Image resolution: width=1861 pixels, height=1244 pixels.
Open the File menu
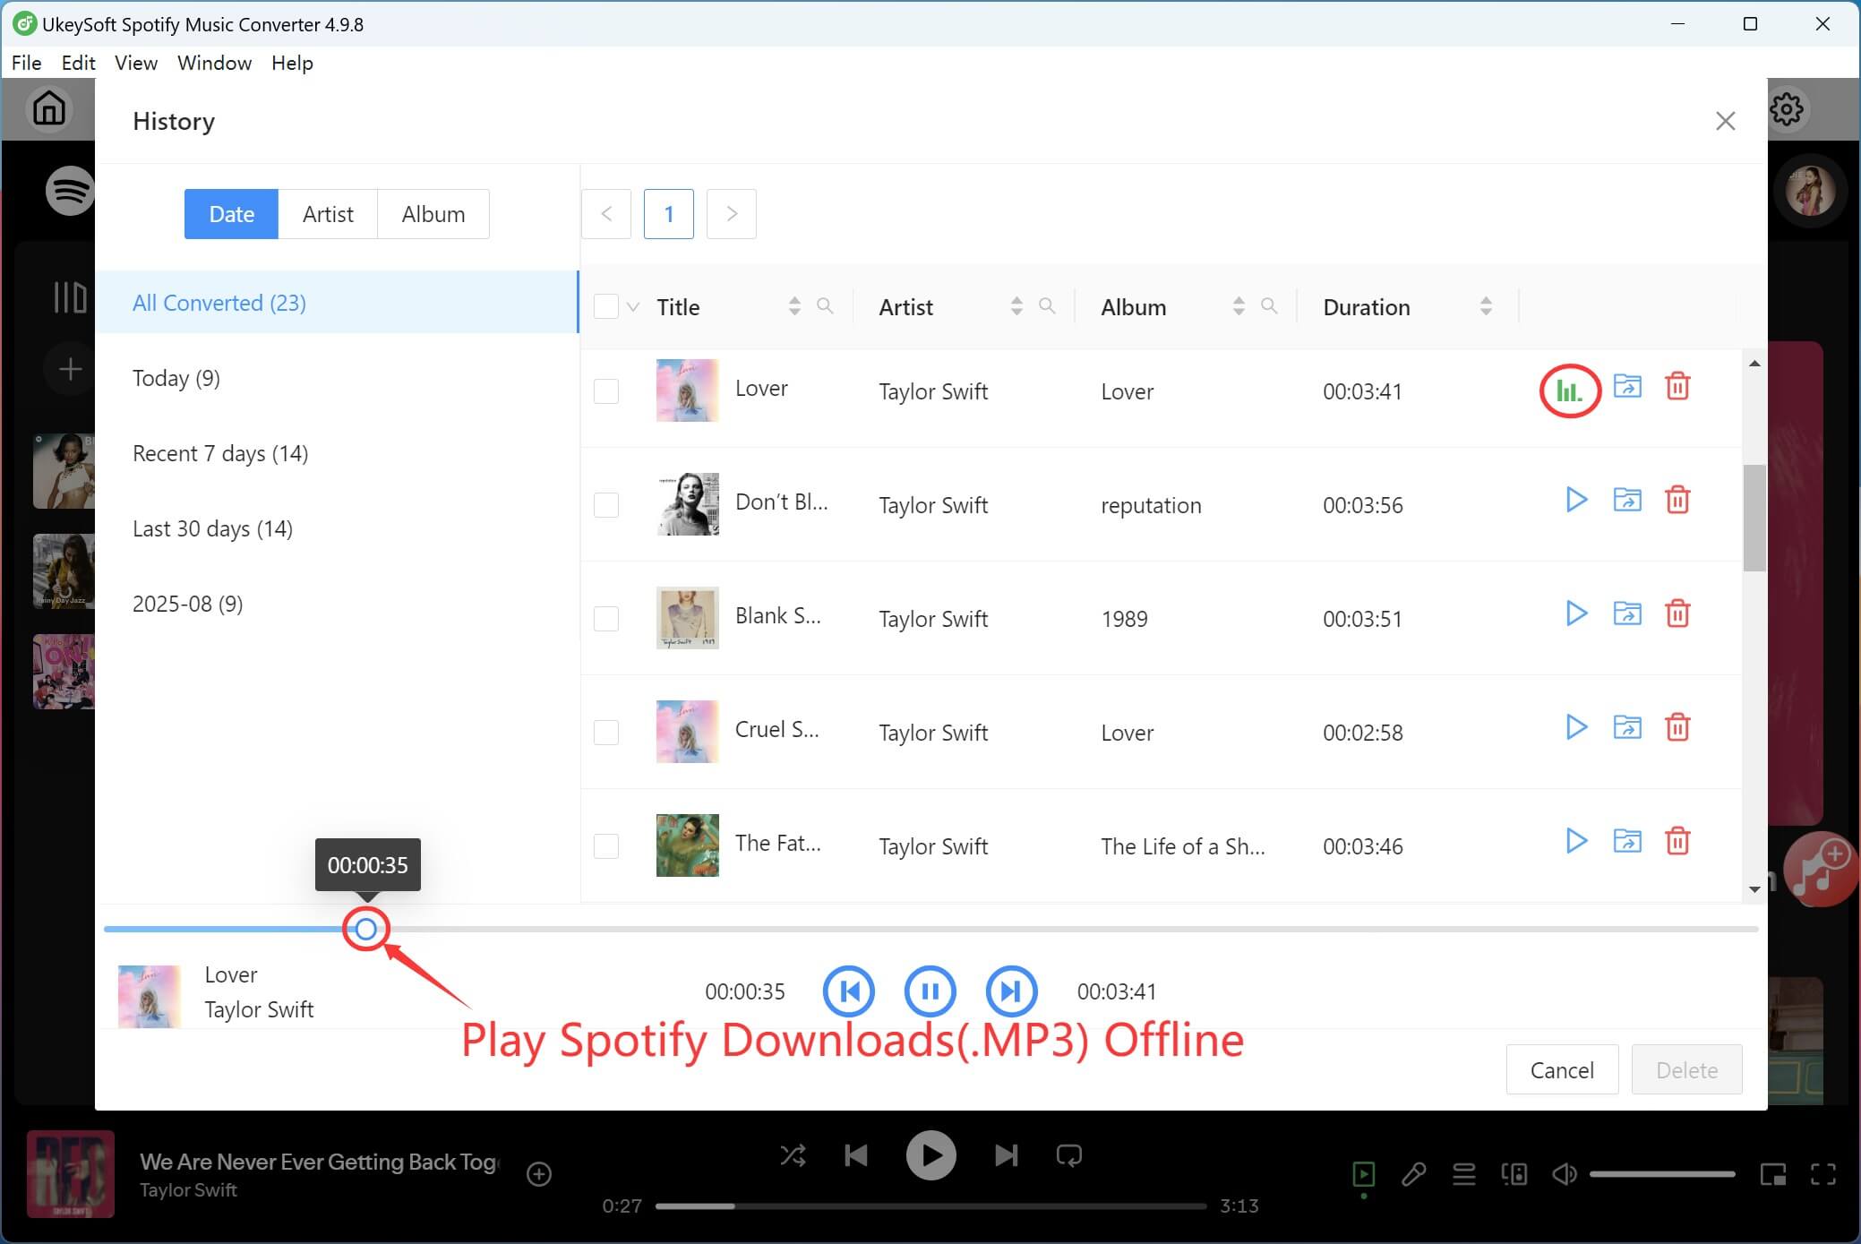coord(27,63)
